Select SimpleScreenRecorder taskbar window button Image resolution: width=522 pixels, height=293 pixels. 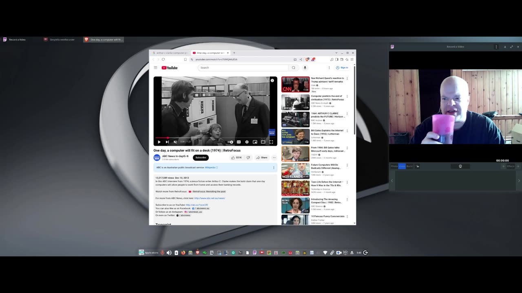click(60, 39)
